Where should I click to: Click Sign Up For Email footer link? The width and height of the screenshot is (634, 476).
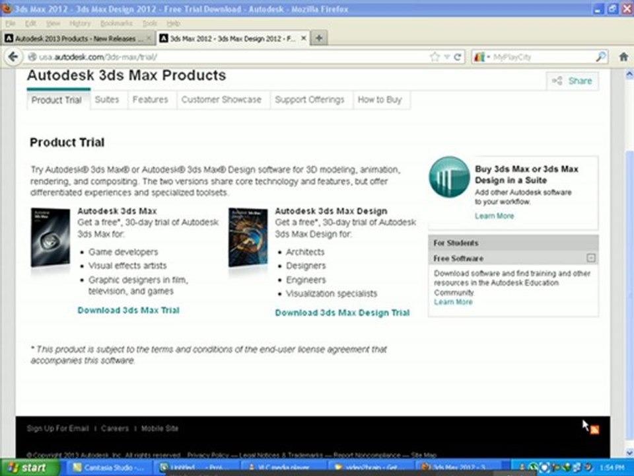pyautogui.click(x=57, y=428)
